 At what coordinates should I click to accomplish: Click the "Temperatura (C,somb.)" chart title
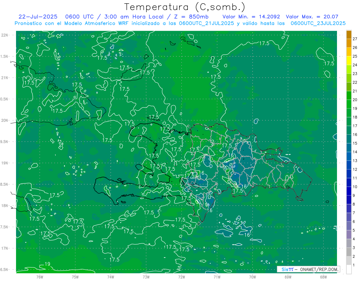(x=185, y=7)
